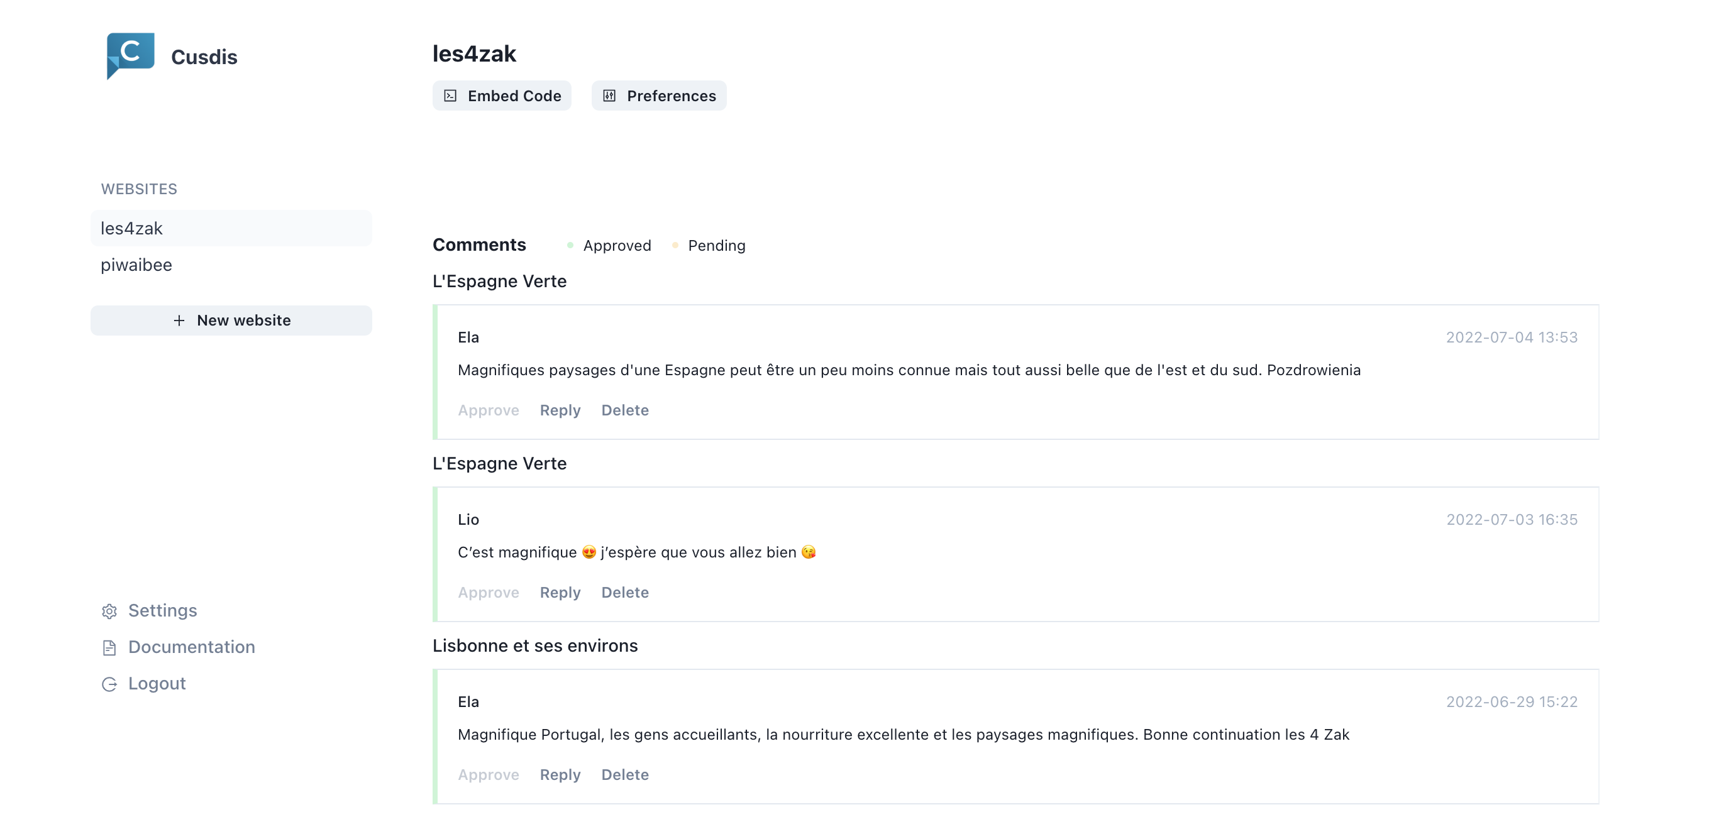The width and height of the screenshot is (1709, 817).
Task: Open the Settings page
Action: tap(163, 611)
